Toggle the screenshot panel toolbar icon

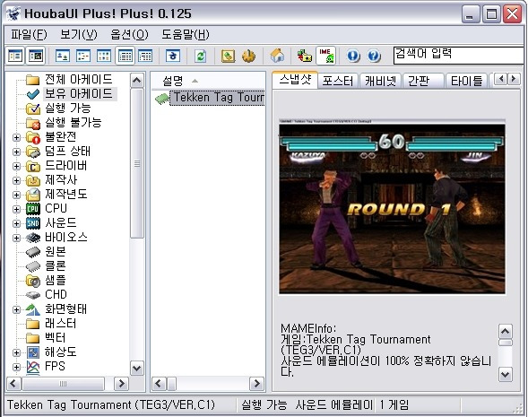pyautogui.click(x=35, y=56)
